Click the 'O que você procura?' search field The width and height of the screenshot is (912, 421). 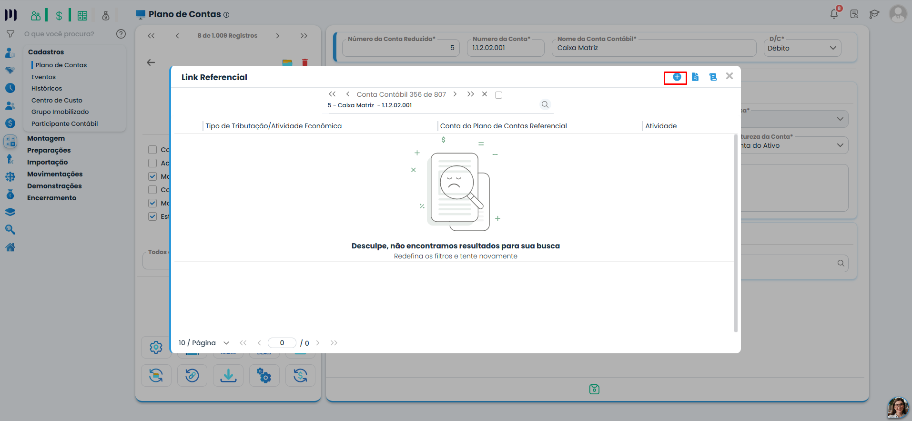coord(67,34)
